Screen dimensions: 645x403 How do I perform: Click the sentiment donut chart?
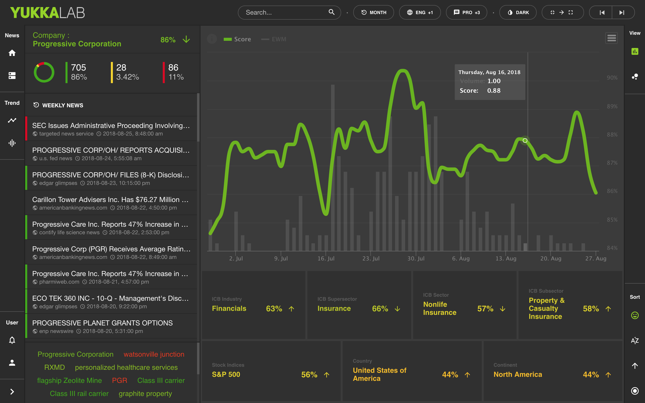tap(44, 72)
